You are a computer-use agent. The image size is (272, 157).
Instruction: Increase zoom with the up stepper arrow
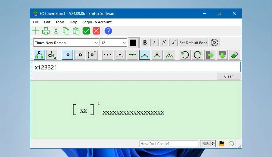click(x=213, y=142)
